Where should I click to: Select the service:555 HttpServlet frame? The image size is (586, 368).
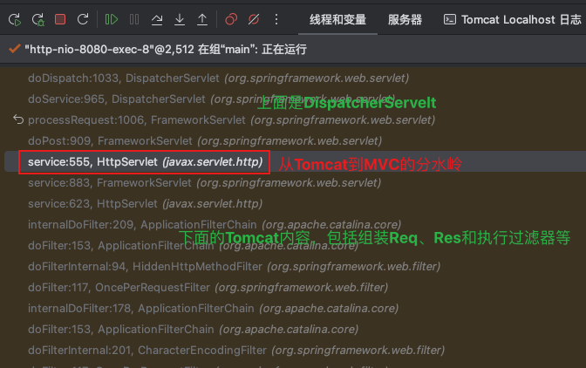(145, 162)
